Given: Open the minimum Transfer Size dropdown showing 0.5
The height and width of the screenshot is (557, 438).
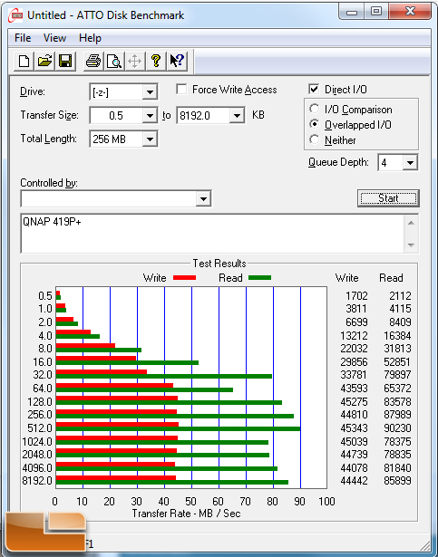Looking at the screenshot, I should [150, 115].
